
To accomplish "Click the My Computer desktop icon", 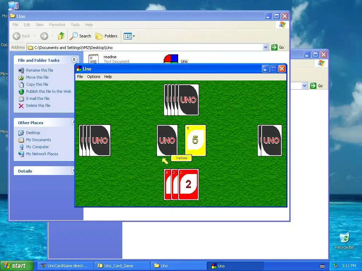I will pos(13,6).
